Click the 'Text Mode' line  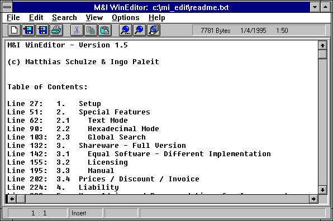point(108,120)
